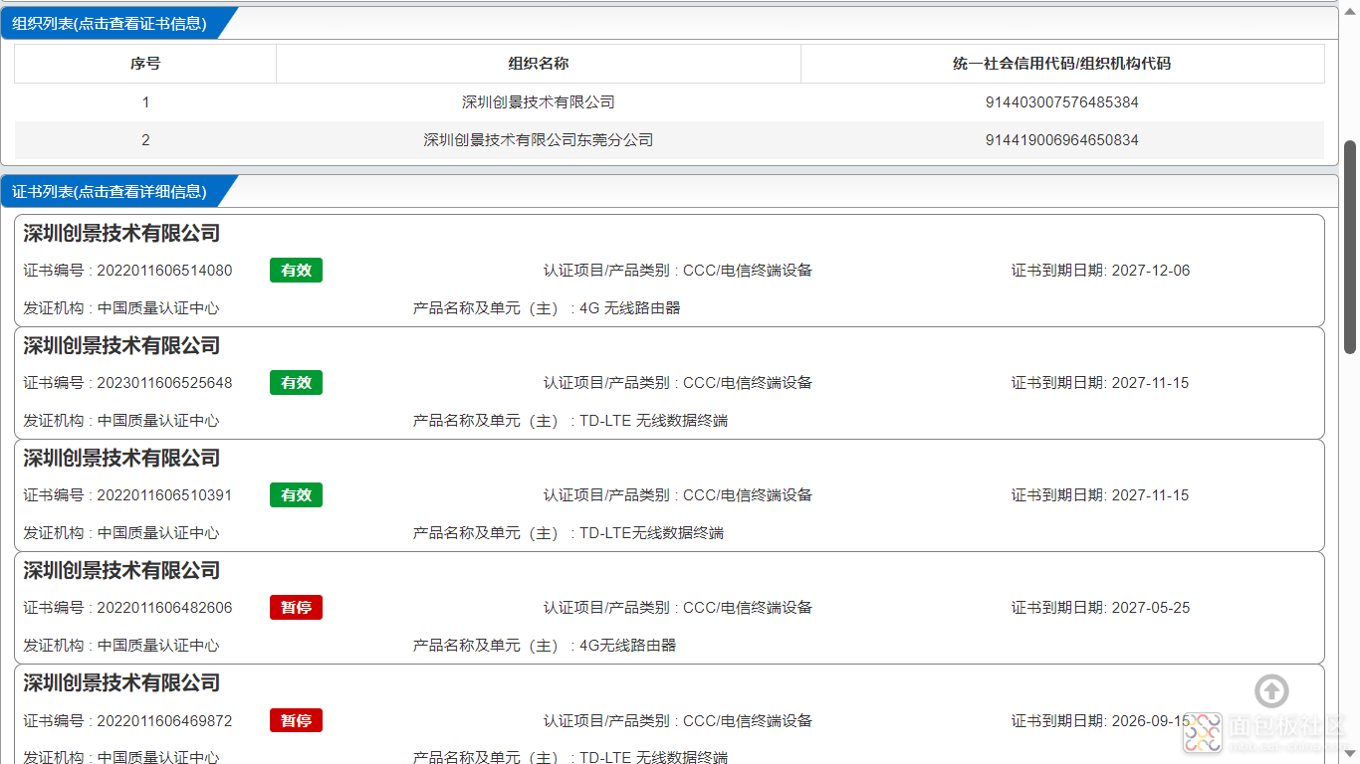
Task: Click the 有效 badge for certificate 2023011606525648
Action: (296, 383)
